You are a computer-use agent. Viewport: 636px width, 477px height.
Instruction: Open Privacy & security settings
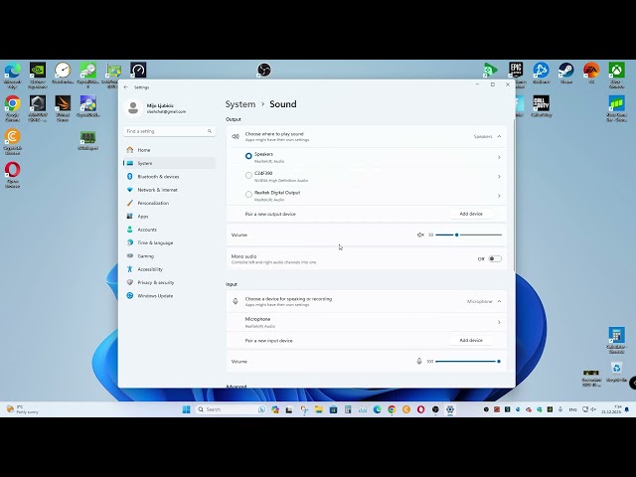[169, 282]
